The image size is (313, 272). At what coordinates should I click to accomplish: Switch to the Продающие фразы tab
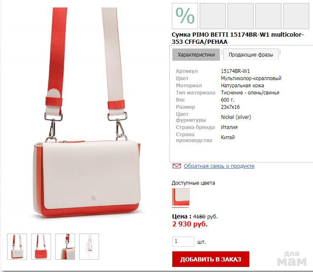(251, 54)
